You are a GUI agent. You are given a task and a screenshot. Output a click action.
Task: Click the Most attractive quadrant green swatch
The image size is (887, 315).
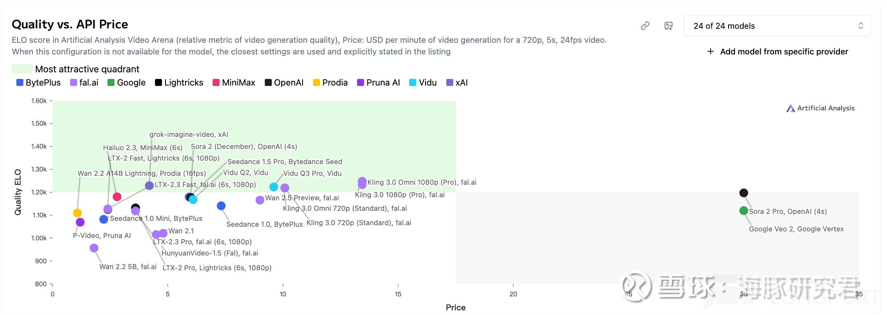[22, 69]
